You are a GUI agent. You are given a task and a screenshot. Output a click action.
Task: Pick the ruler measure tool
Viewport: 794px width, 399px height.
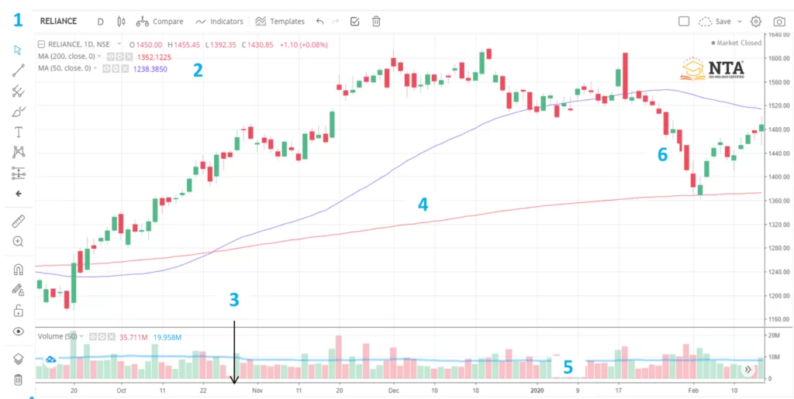tap(19, 222)
